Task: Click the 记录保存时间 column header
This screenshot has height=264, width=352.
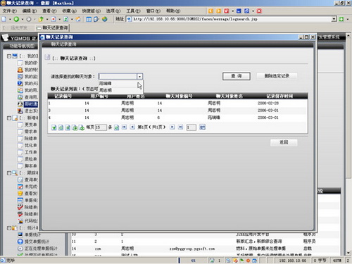Action: click(279, 96)
